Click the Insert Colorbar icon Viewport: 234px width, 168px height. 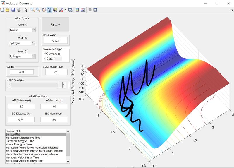pyautogui.click(x=77, y=10)
